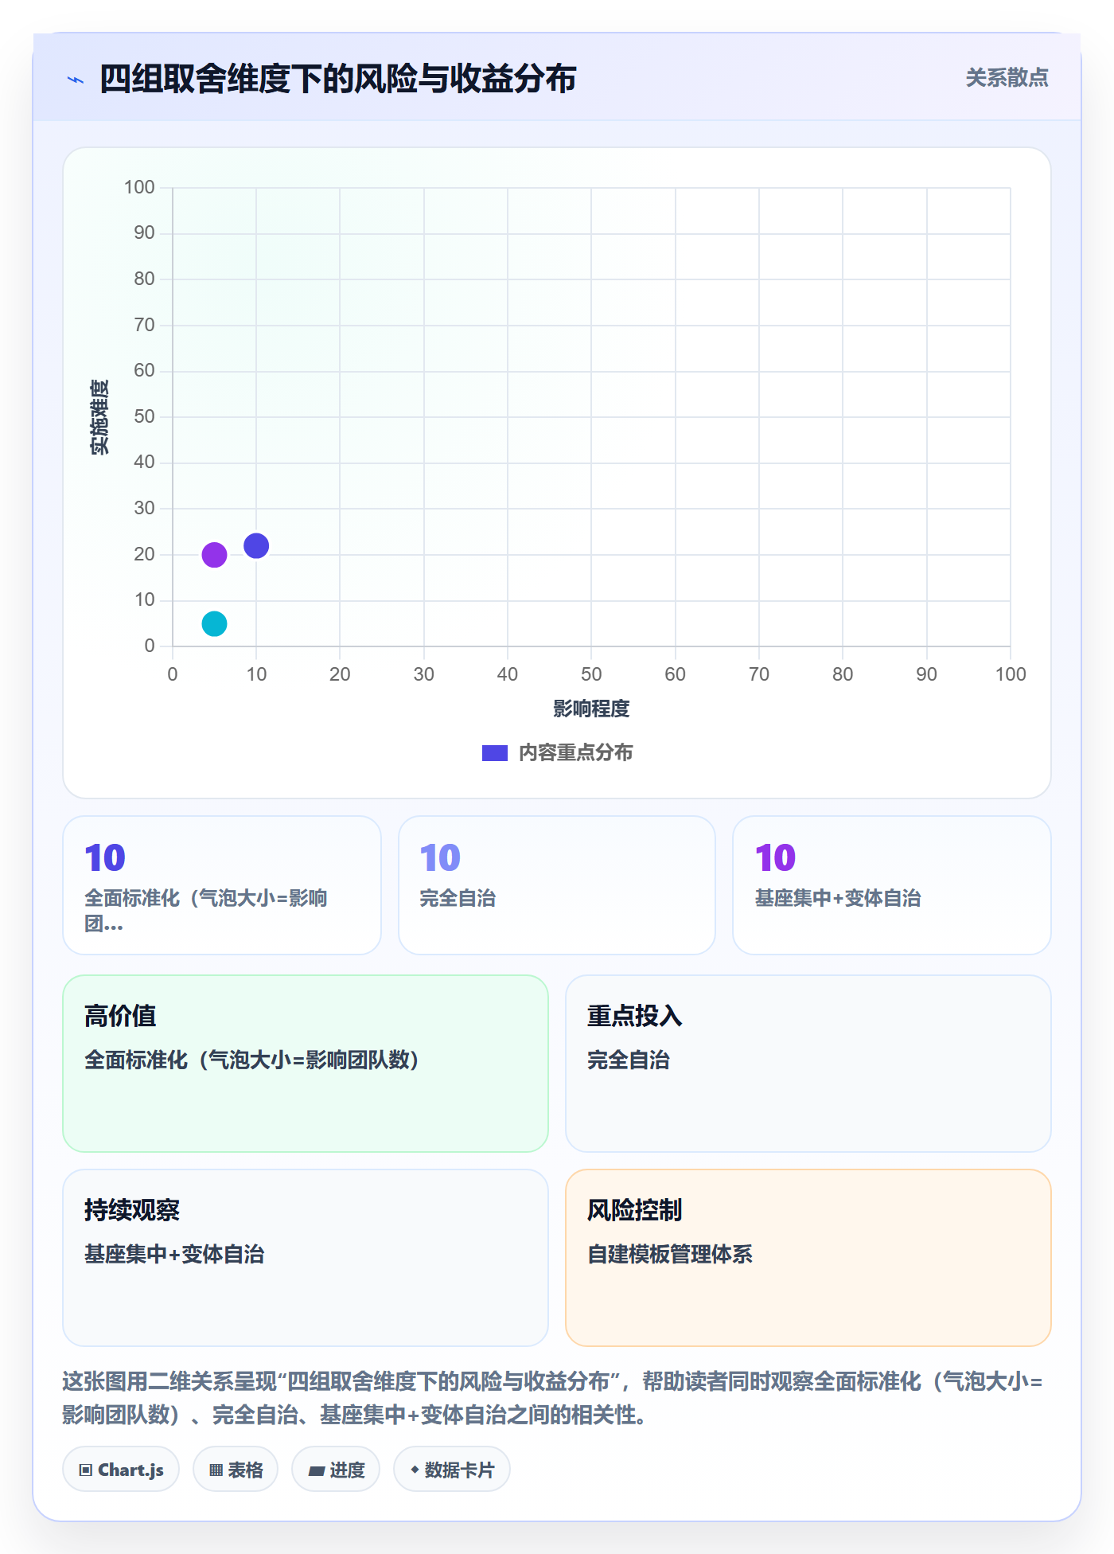This screenshot has width=1114, height=1554.
Task: Click the diamond icon in 数据卡片 chip
Action: 415,1470
